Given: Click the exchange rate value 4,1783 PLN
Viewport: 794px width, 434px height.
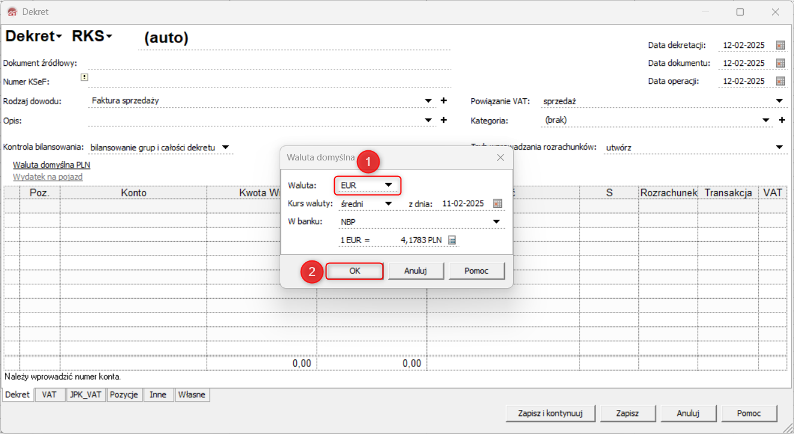Looking at the screenshot, I should point(422,240).
